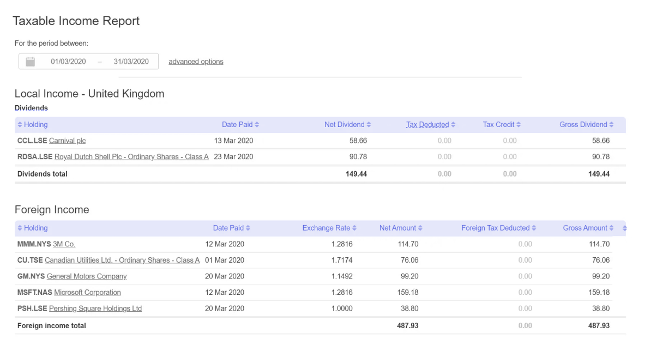Sort by Foreign Tax Deducted arrows
This screenshot has height=351, width=645.
534,228
